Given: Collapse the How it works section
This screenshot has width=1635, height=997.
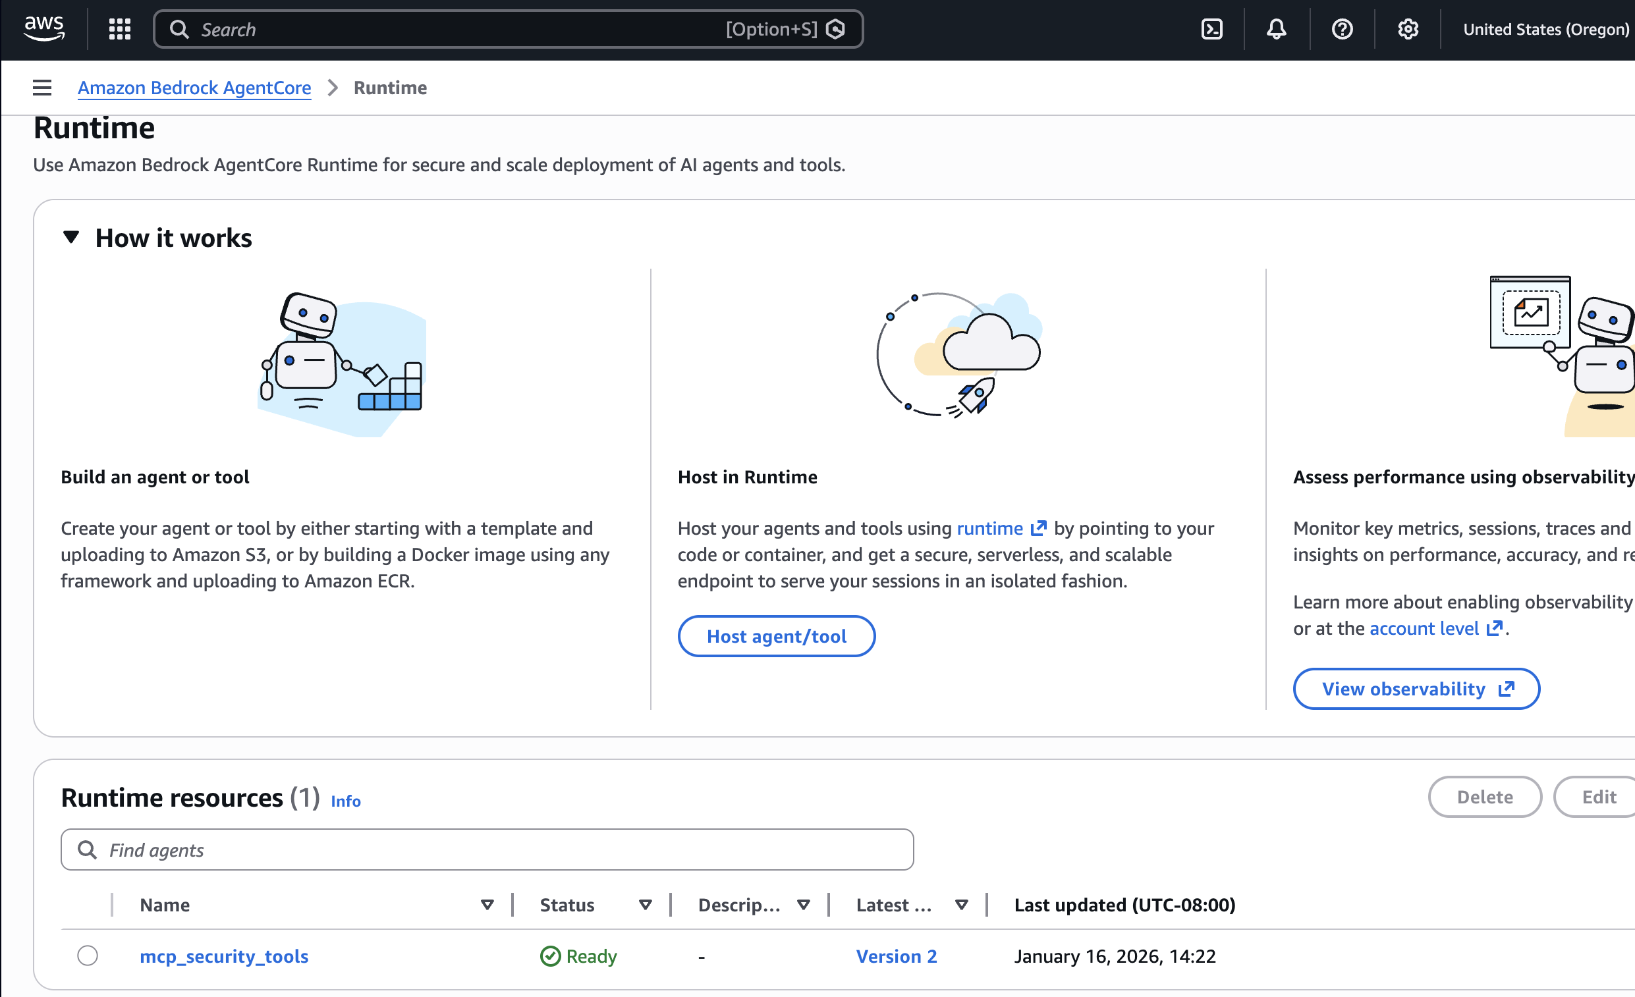Looking at the screenshot, I should [x=71, y=238].
